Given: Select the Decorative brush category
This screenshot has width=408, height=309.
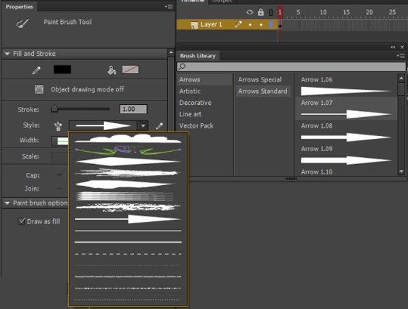Looking at the screenshot, I should (205, 103).
